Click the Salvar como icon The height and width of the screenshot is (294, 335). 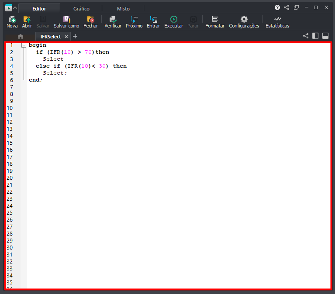coord(66,19)
